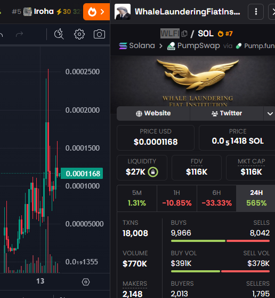Click the buy vol versus sell vol bar
The width and height of the screenshot is (275, 298).
[x=220, y=271]
